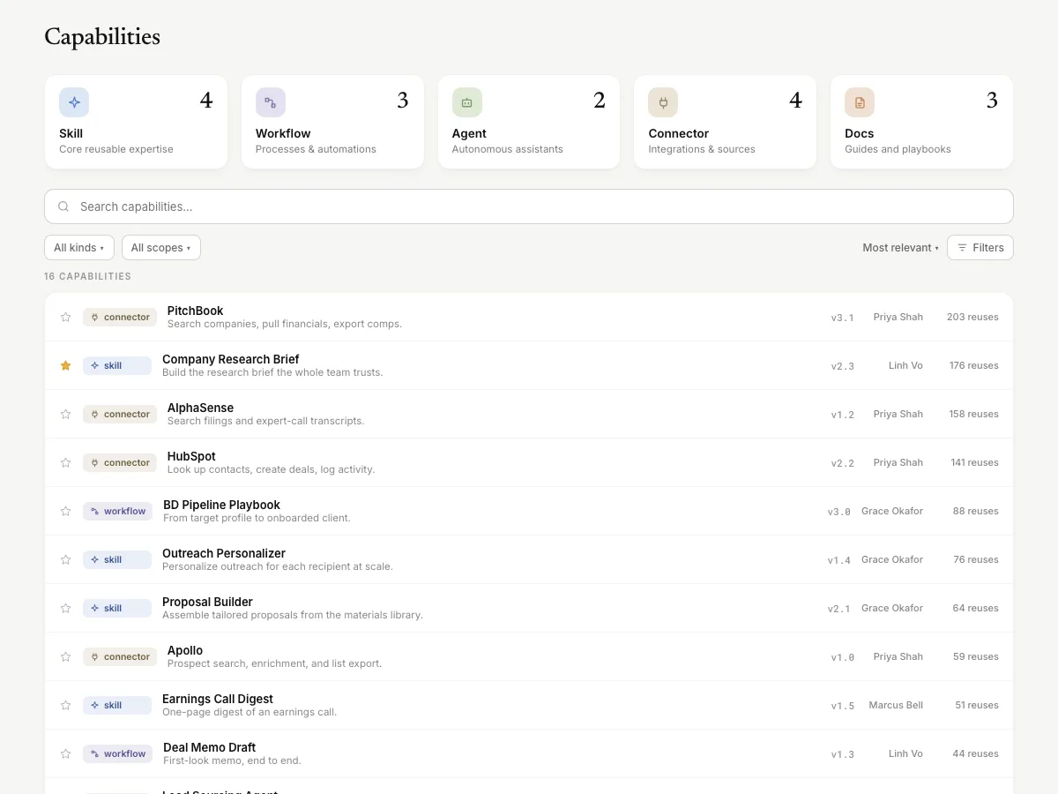The width and height of the screenshot is (1058, 794).
Task: Click Marcus Bell on Earnings Call Digest row
Action: [x=896, y=705]
